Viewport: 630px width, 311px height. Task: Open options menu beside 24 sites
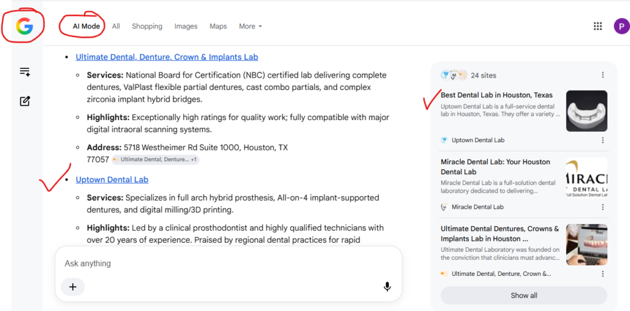point(603,75)
